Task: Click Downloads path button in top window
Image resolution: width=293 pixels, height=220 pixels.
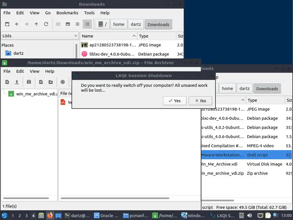Action: [x=159, y=25]
